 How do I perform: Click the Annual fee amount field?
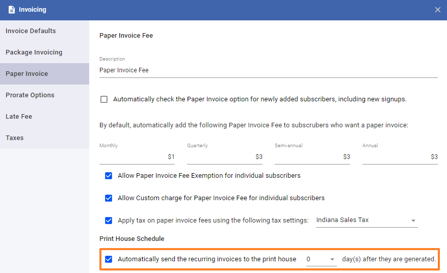pyautogui.click(x=400, y=157)
